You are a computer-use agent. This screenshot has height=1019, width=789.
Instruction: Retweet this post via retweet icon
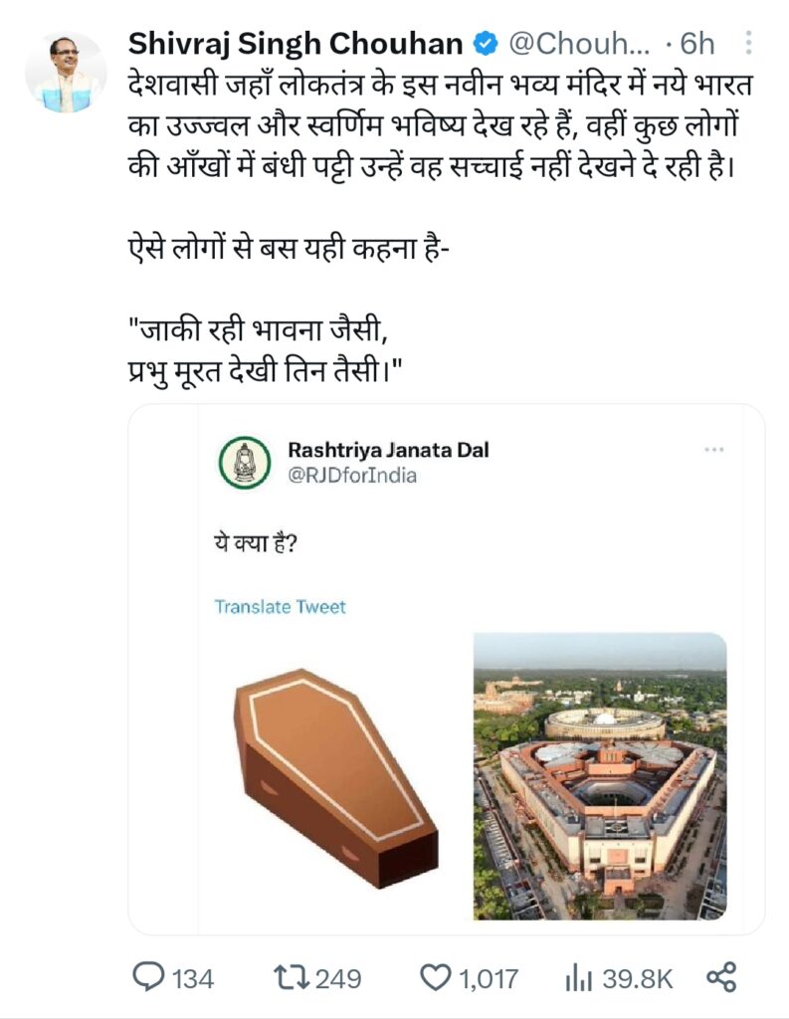click(290, 978)
